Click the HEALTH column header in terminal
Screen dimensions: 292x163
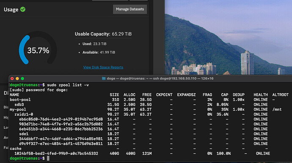tap(261, 95)
